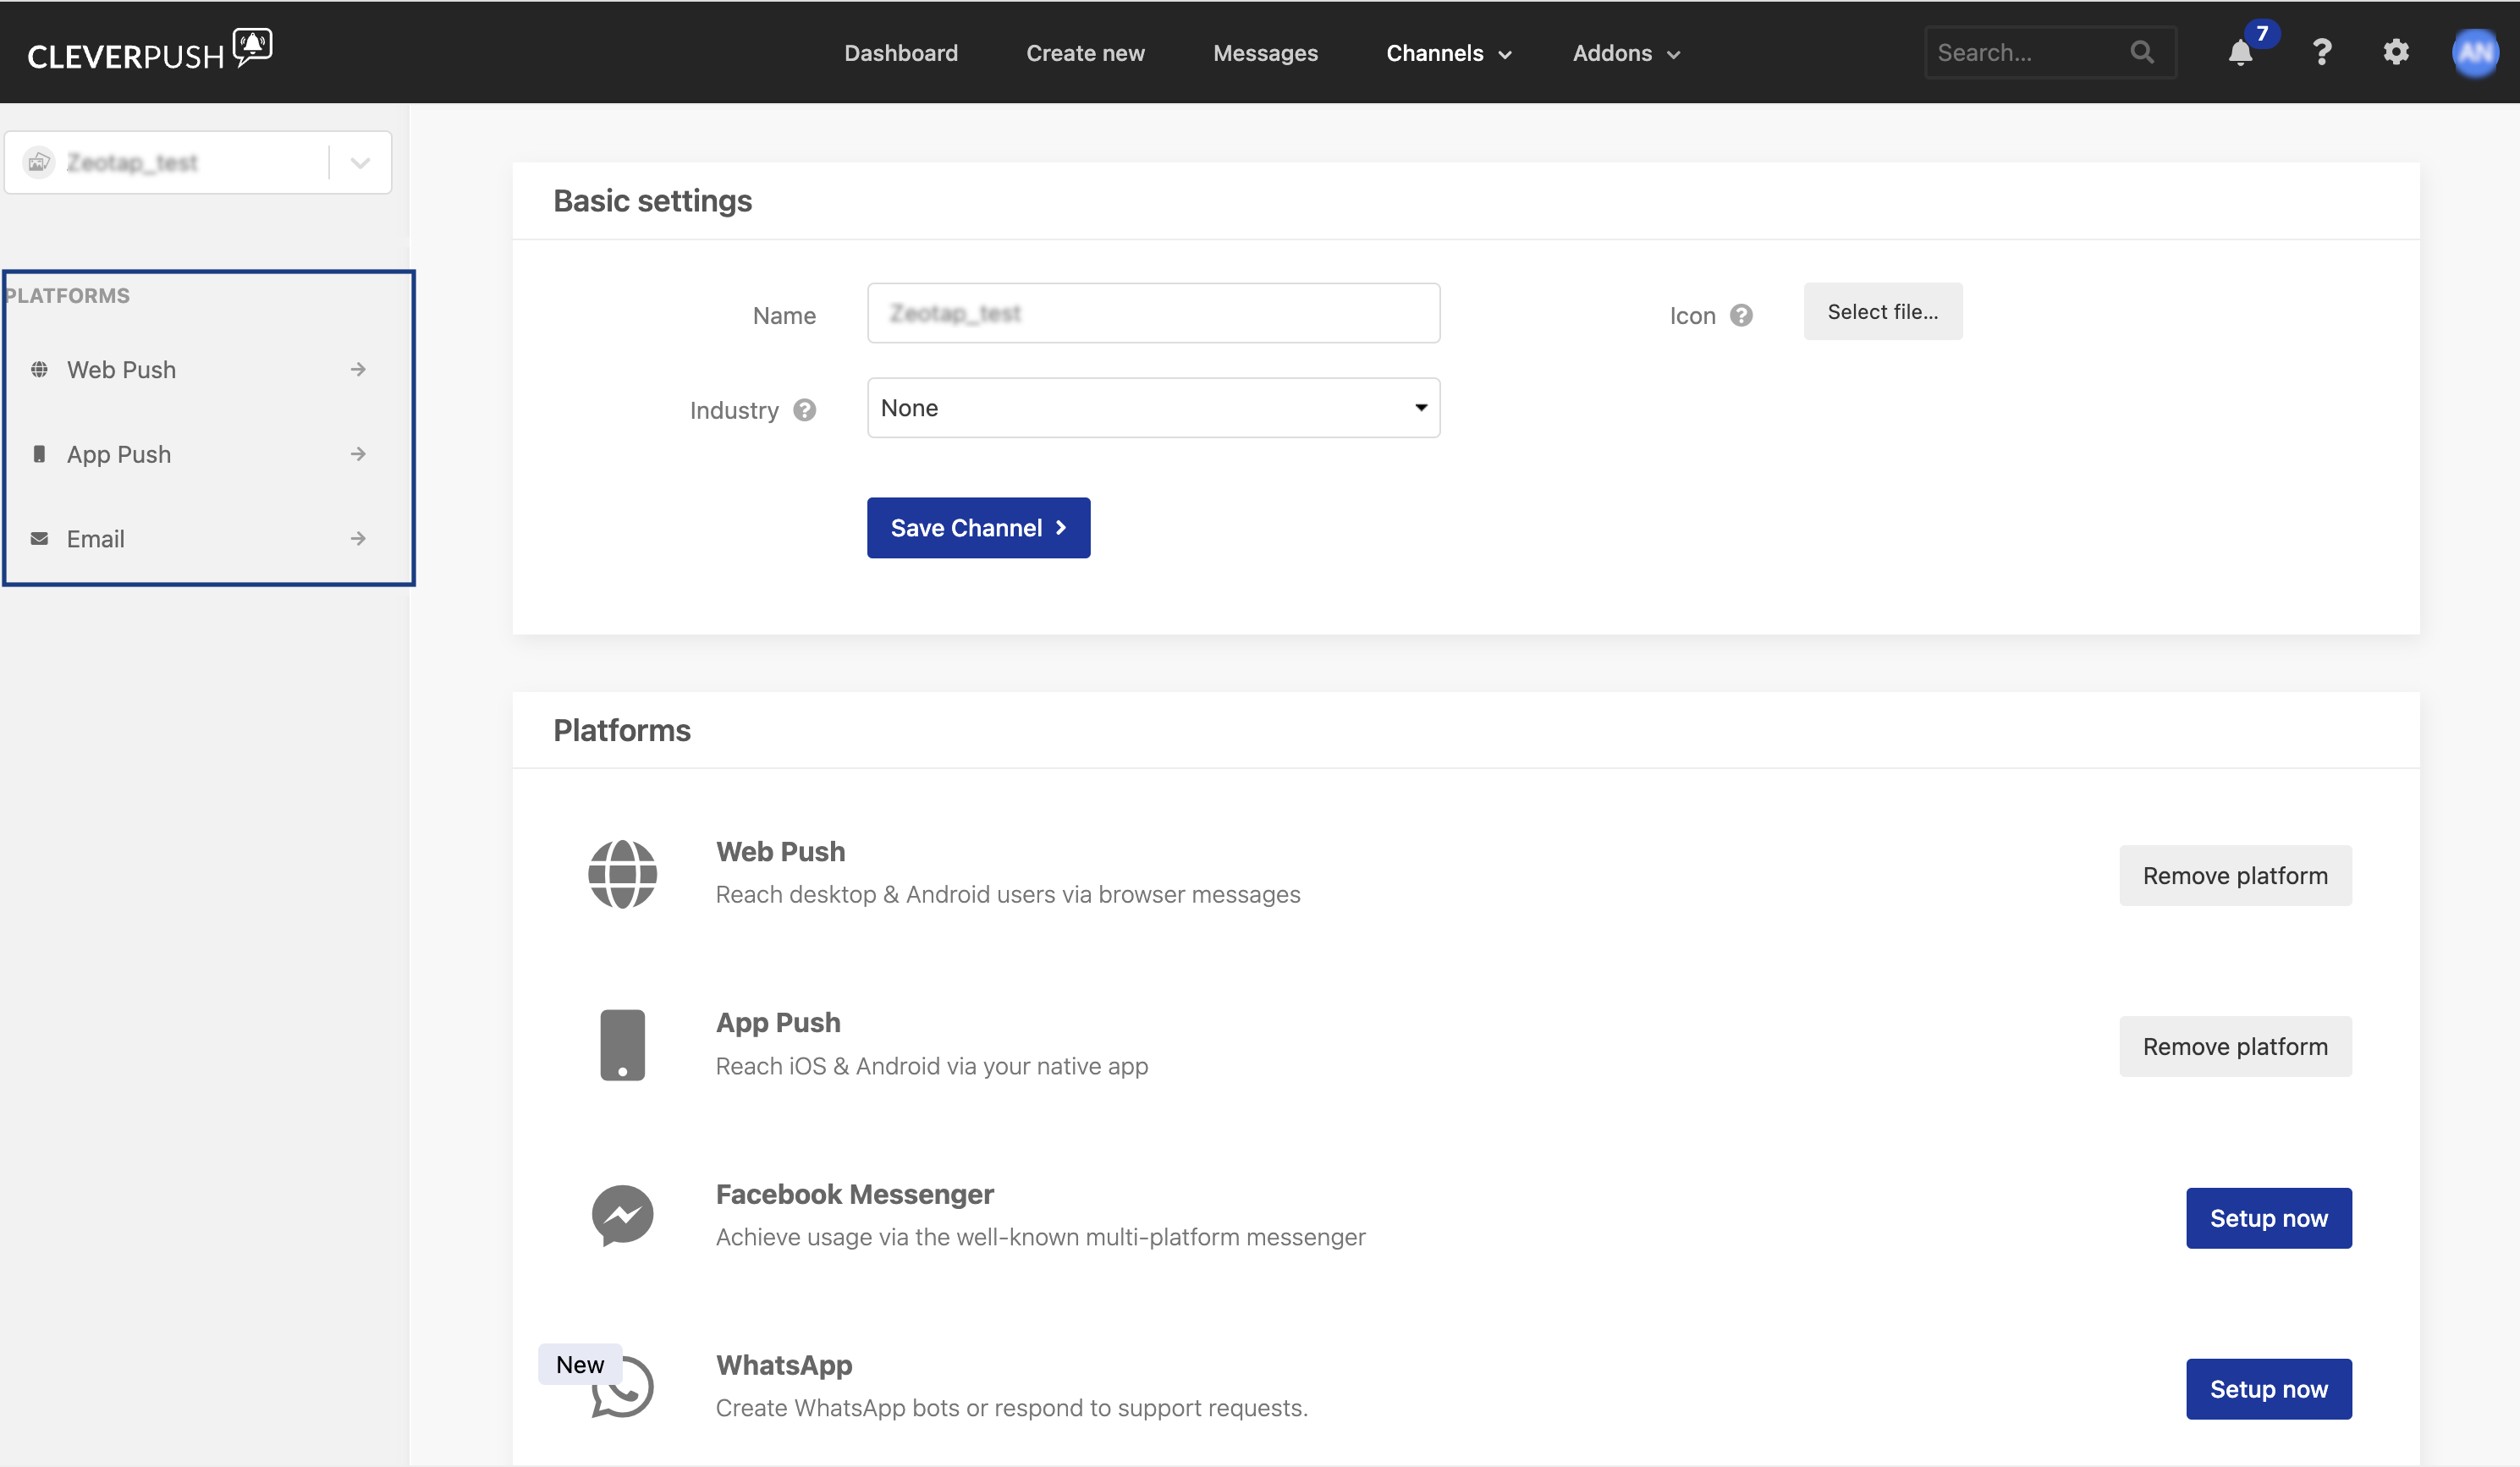2520x1467 pixels.
Task: Open the settings gear in navbar
Action: (x=2396, y=52)
